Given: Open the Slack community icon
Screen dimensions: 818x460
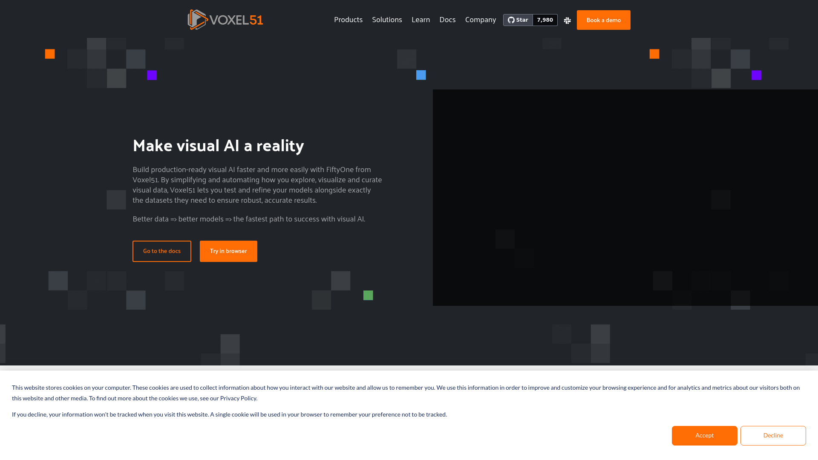Looking at the screenshot, I should [x=567, y=20].
